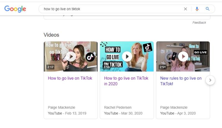222x128 pixels.
Task: Open 'How to go live on TikTok in 2020' link
Action: [x=126, y=81]
